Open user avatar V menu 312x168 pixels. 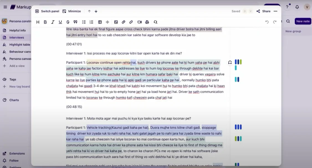tap(307, 7)
